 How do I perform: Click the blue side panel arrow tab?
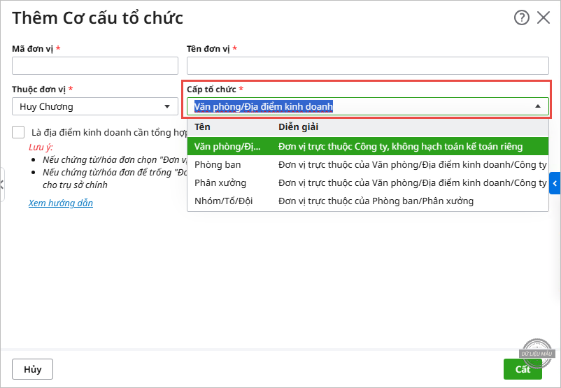click(555, 183)
